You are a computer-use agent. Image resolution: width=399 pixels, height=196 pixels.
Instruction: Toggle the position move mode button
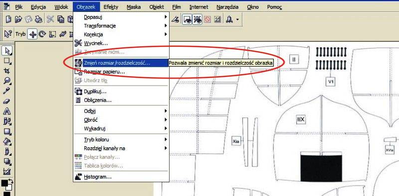32,34
